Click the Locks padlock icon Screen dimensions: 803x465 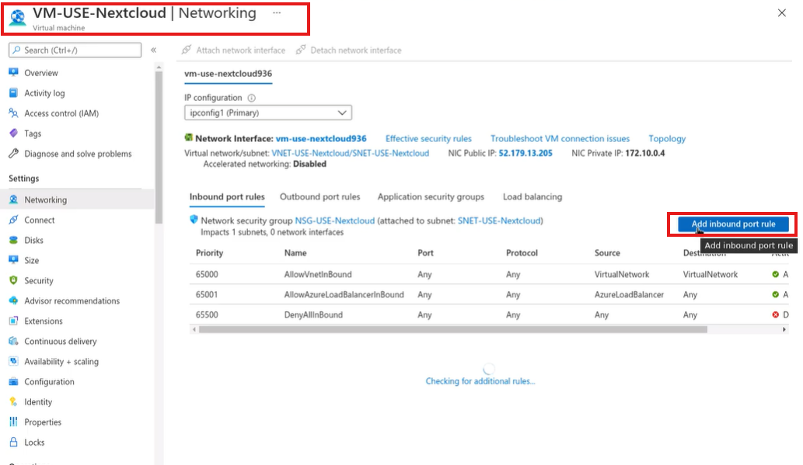click(14, 442)
